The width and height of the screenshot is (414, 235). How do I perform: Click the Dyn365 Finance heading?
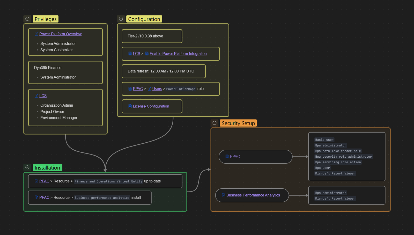[x=48, y=68]
